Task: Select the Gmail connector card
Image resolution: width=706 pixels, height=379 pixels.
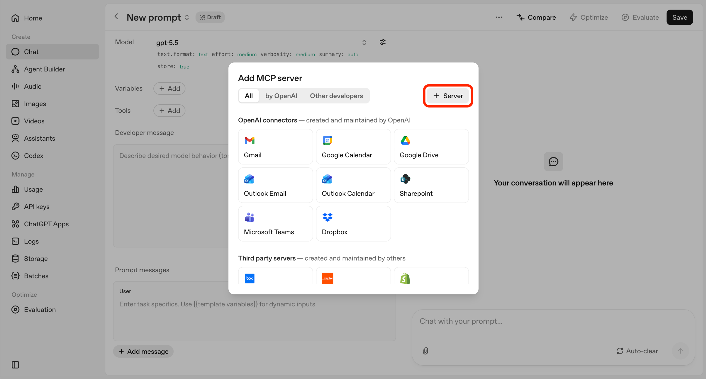Action: [x=275, y=147]
